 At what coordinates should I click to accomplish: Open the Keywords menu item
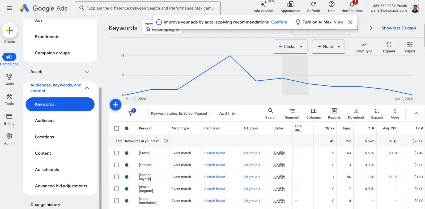[60, 104]
